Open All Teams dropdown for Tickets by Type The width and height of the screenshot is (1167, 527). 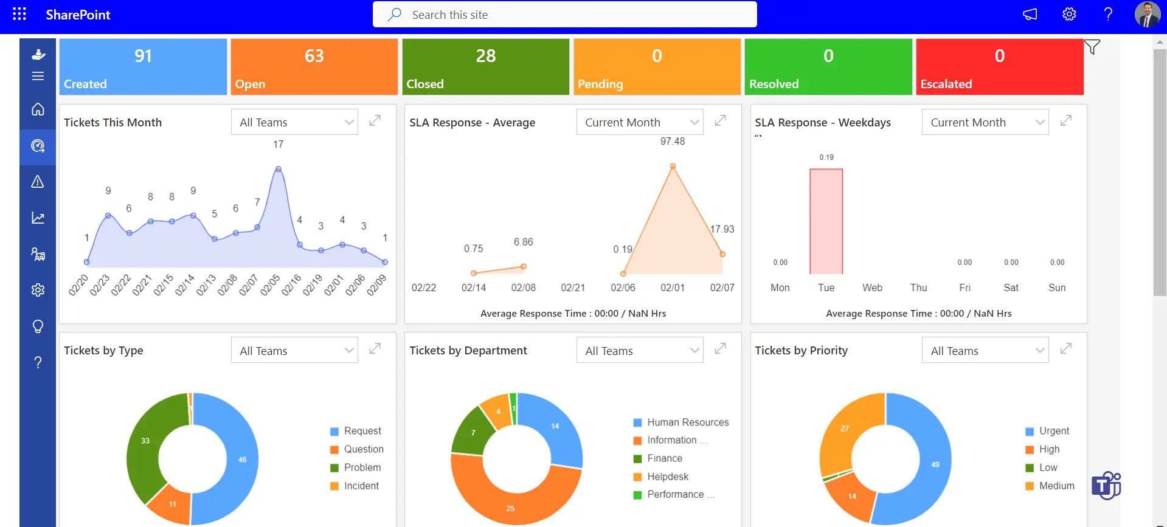294,350
